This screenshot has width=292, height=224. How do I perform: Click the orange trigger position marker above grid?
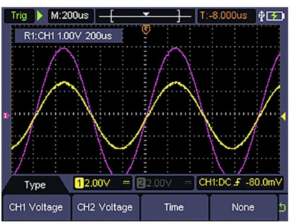pos(146,29)
